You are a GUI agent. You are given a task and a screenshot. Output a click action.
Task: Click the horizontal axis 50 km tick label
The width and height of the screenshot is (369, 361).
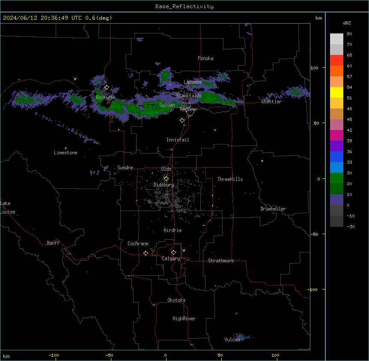[220, 355]
